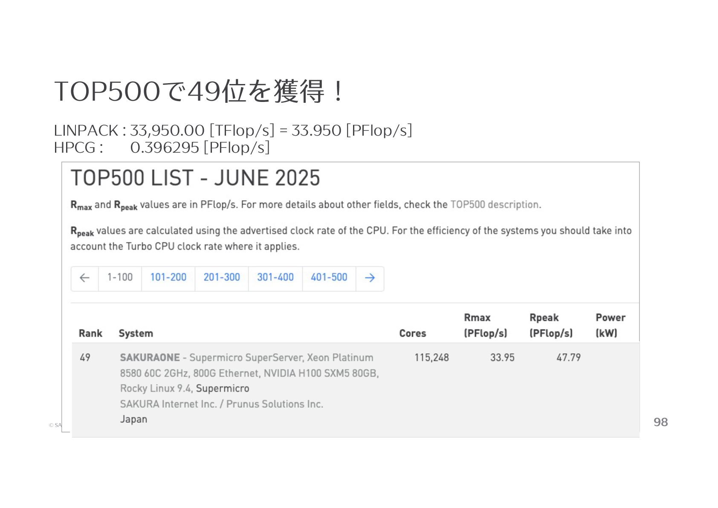The width and height of the screenshot is (718, 508).
Task: Open the TOP500 description link
Action: coord(495,205)
